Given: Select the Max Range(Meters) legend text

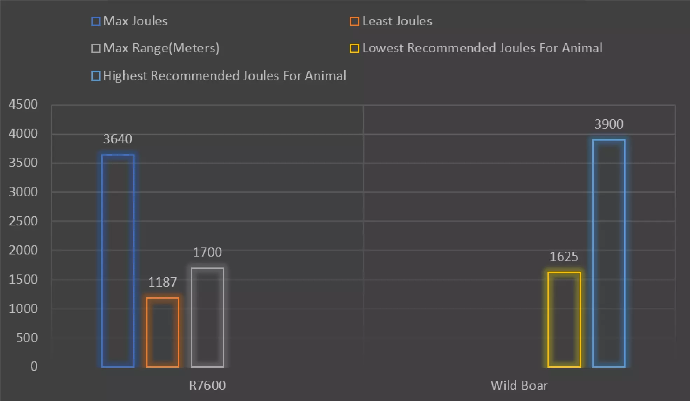Looking at the screenshot, I should click(161, 48).
